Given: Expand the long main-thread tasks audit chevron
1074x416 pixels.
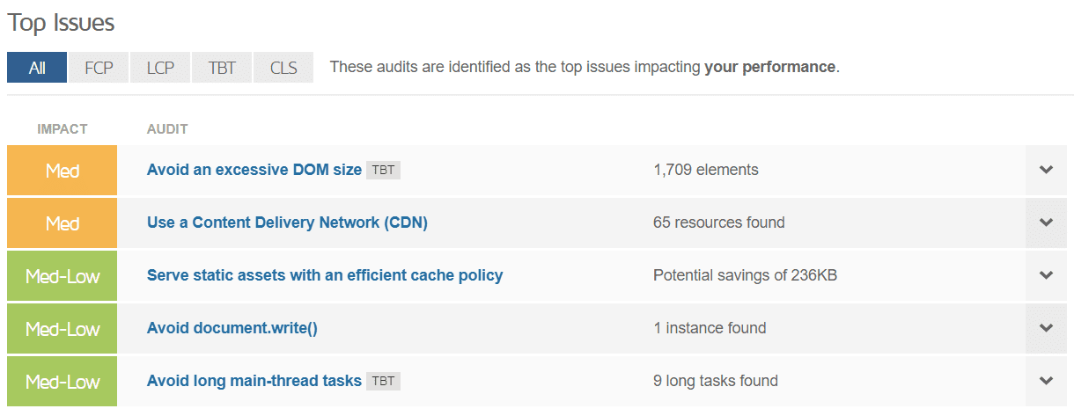Looking at the screenshot, I should [1046, 381].
